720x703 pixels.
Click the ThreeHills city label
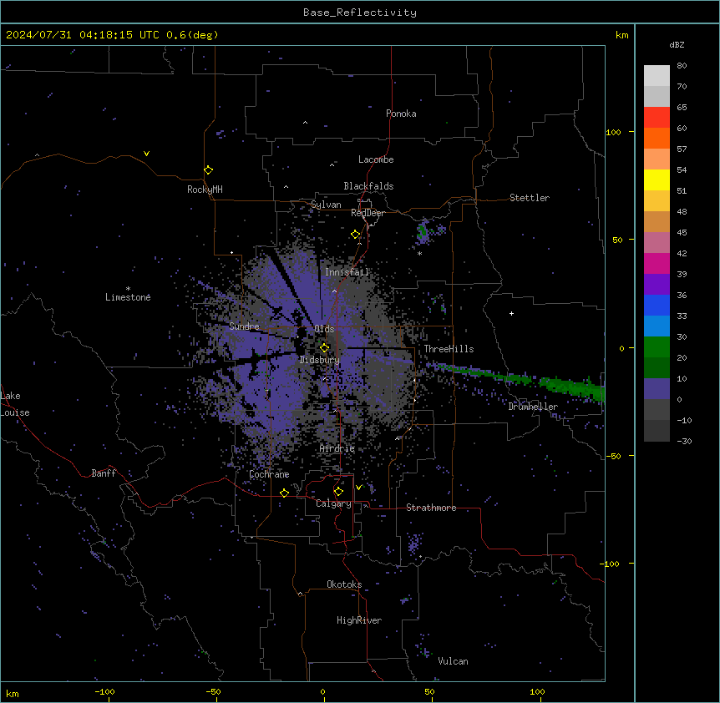[449, 349]
